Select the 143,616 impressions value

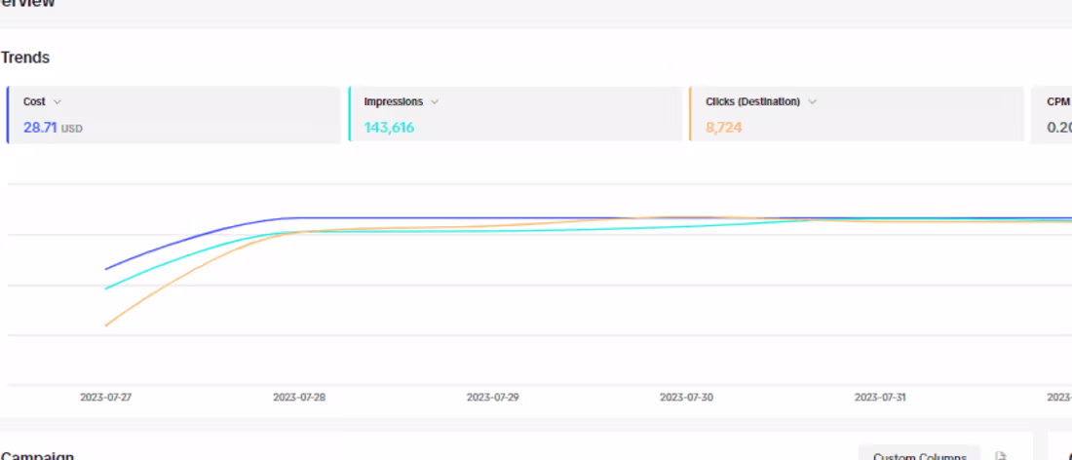[389, 128]
